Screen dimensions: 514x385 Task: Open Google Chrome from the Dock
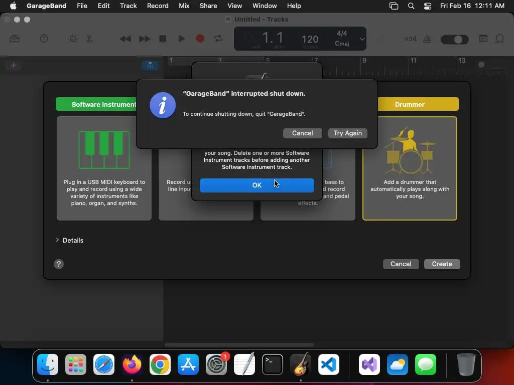(x=160, y=364)
